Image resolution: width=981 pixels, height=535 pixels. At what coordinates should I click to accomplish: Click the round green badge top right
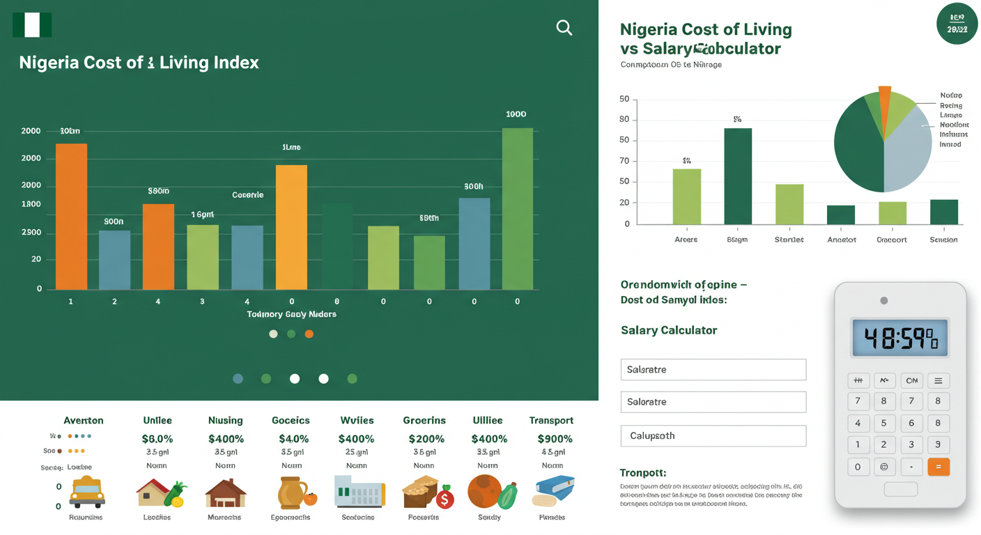click(957, 24)
